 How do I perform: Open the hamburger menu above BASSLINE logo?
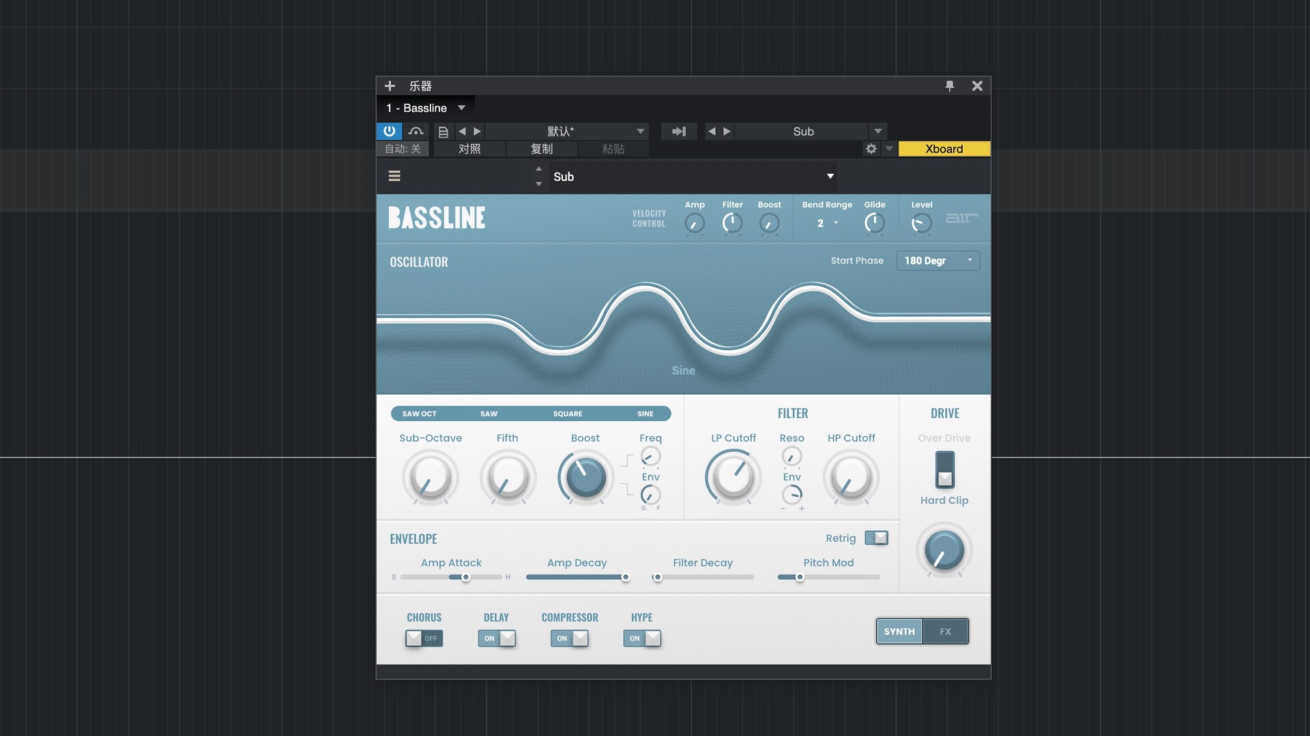pos(394,176)
